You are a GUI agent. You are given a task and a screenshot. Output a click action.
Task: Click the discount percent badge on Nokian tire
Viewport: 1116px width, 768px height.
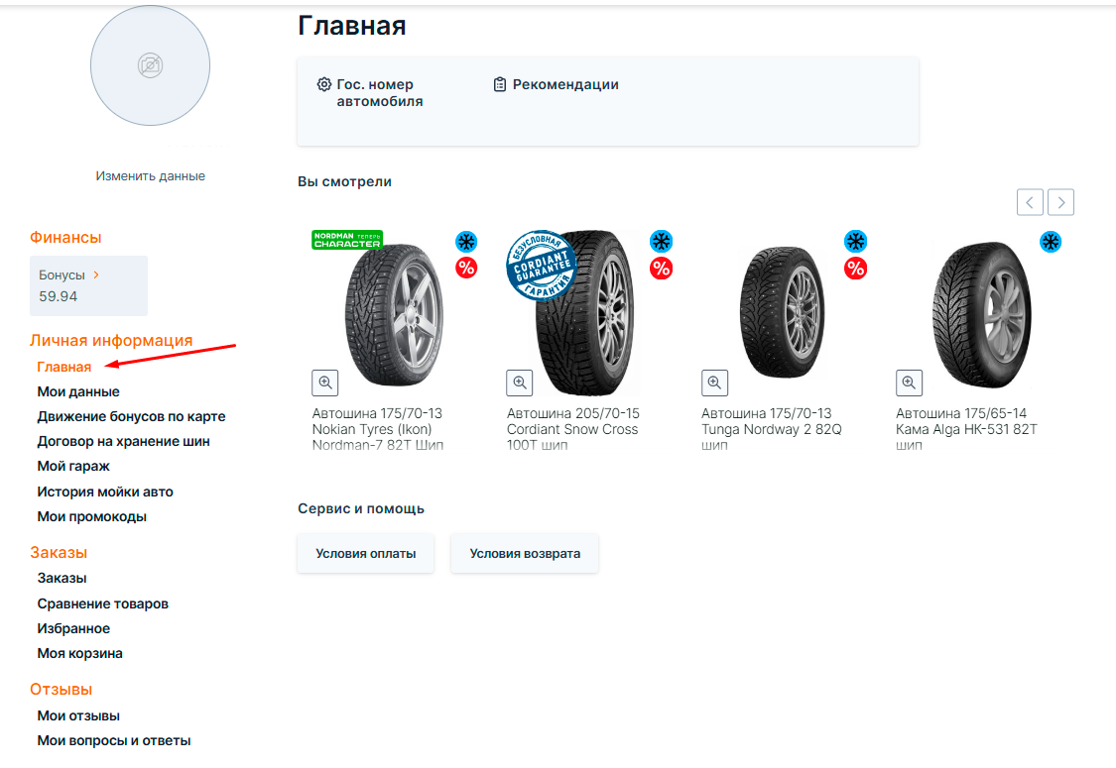click(x=466, y=268)
